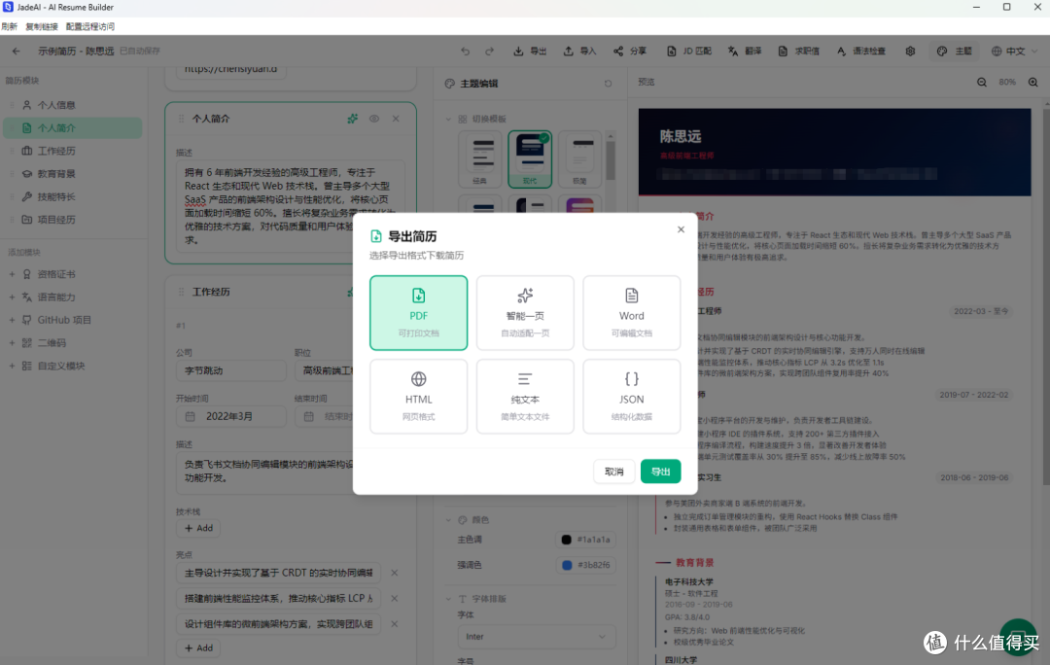Image resolution: width=1050 pixels, height=665 pixels.
Task: Redo the edit in toolbar
Action: pos(489,51)
